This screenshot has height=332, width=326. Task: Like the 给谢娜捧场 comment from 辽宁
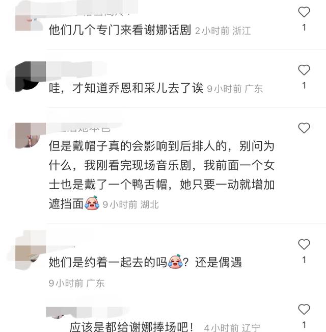click(x=304, y=310)
